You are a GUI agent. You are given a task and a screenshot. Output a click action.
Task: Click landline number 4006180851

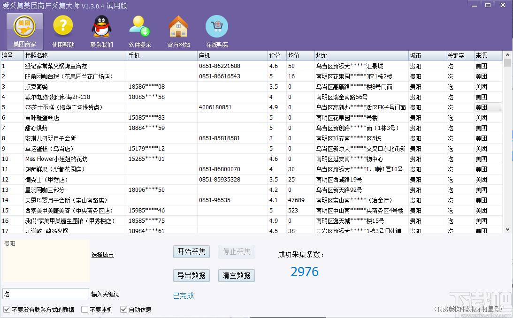coord(215,107)
